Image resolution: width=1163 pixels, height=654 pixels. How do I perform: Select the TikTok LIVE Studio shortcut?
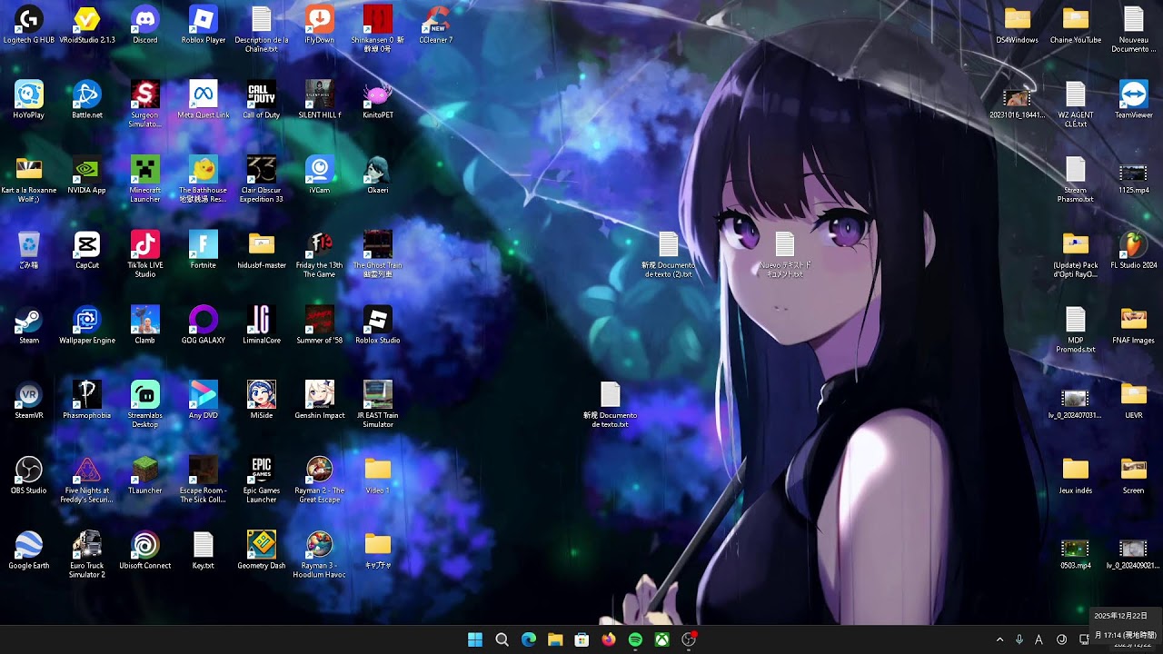pyautogui.click(x=145, y=254)
